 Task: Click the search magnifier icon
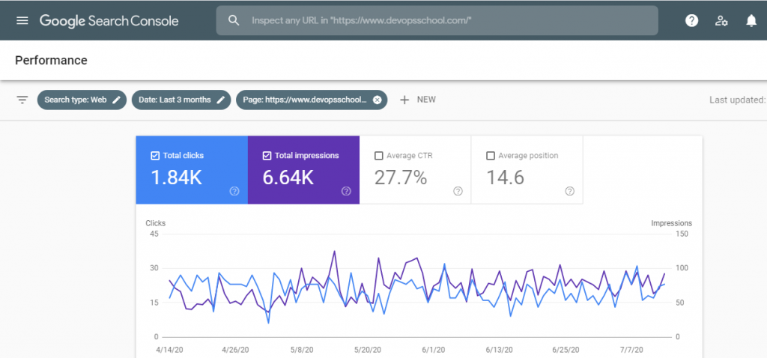point(234,20)
